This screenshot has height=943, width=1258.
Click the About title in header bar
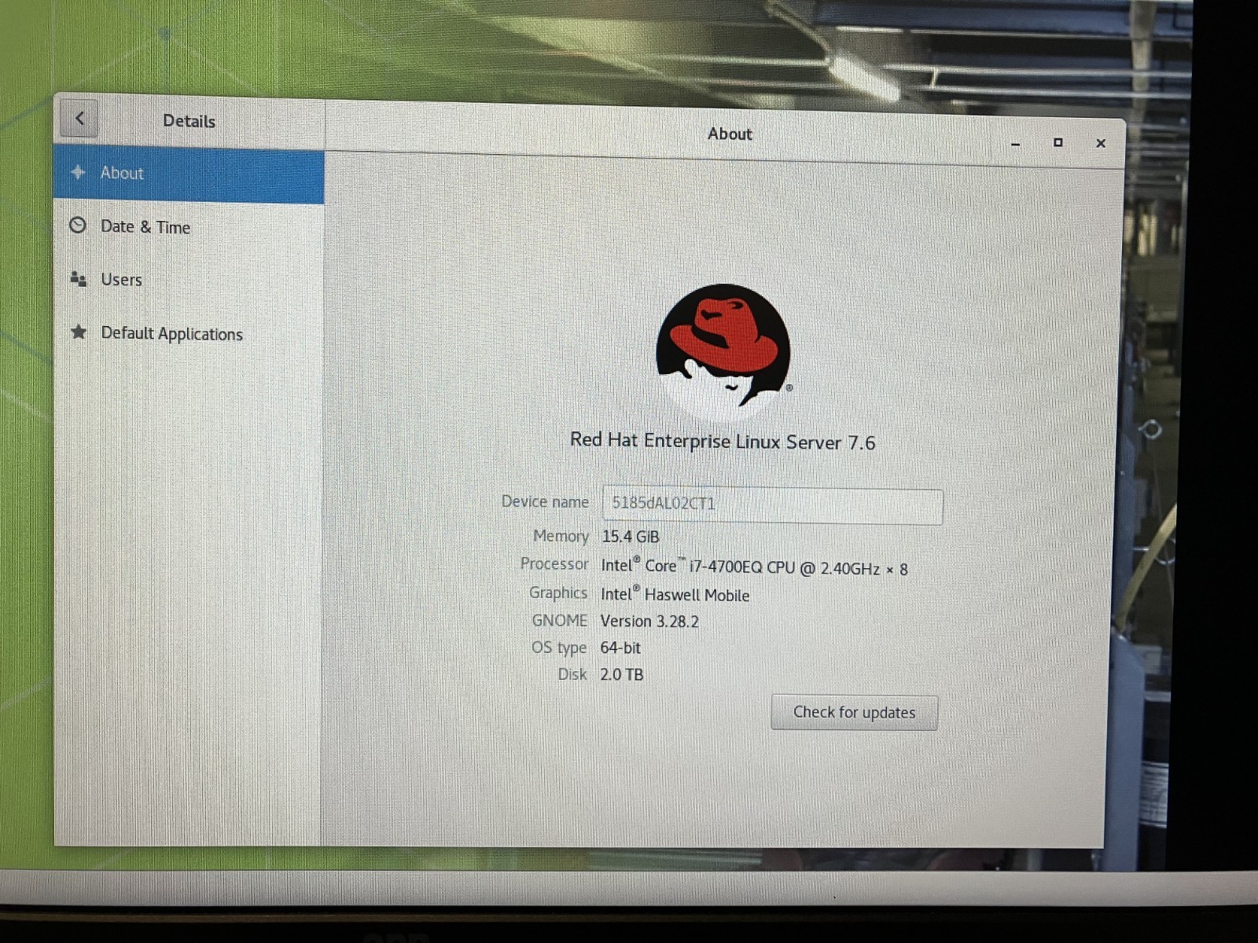click(x=730, y=134)
